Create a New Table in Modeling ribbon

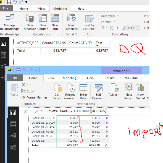click(55, 22)
